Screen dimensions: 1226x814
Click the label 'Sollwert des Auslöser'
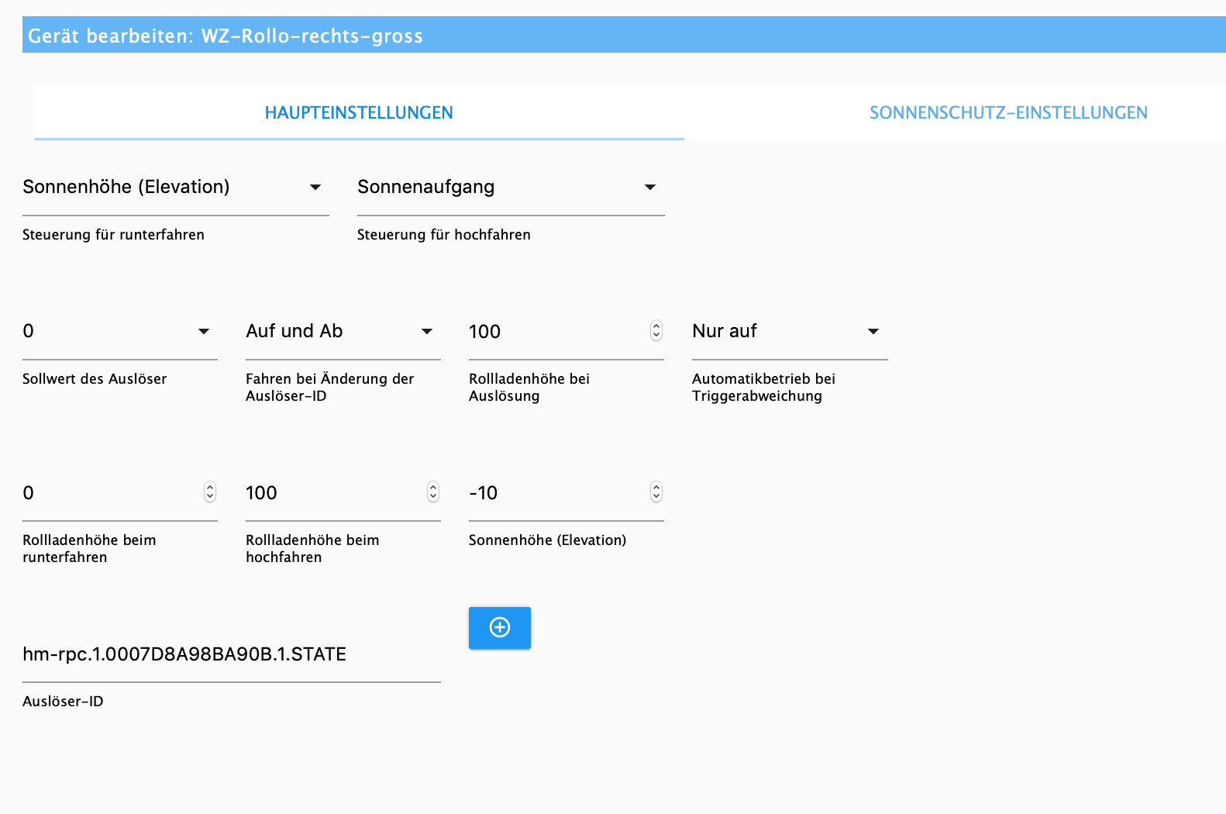coord(95,379)
